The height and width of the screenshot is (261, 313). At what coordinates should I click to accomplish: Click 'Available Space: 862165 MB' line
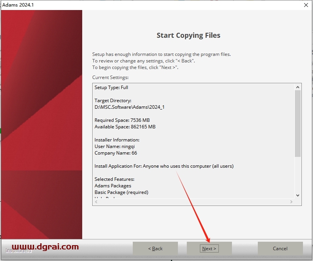click(x=125, y=127)
